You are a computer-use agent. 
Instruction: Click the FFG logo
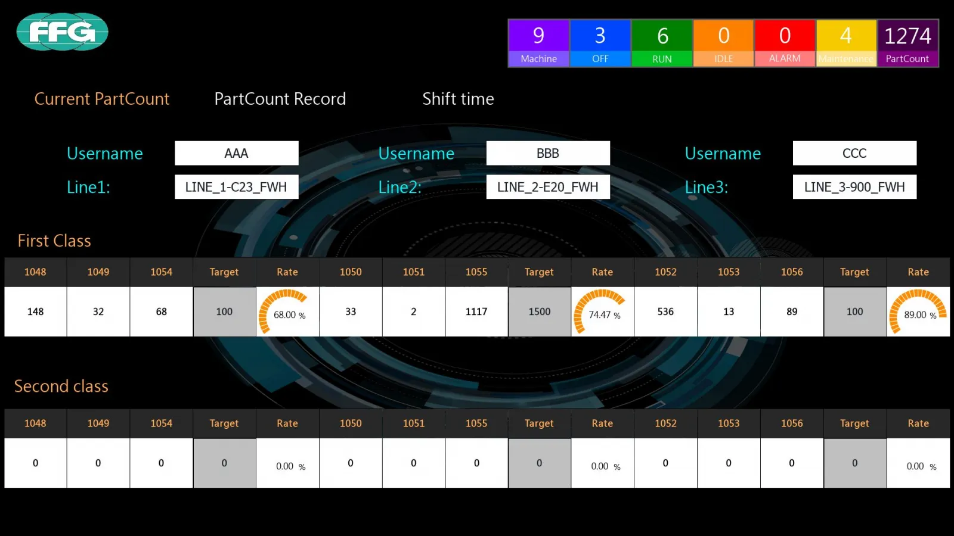coord(62,32)
